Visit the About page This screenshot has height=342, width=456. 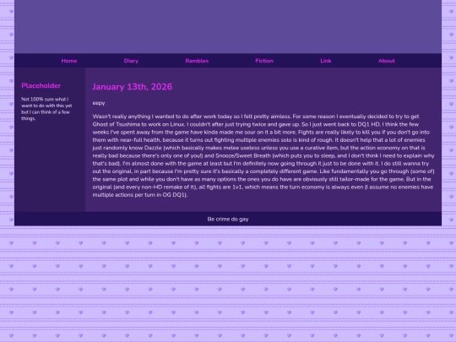coord(387,61)
